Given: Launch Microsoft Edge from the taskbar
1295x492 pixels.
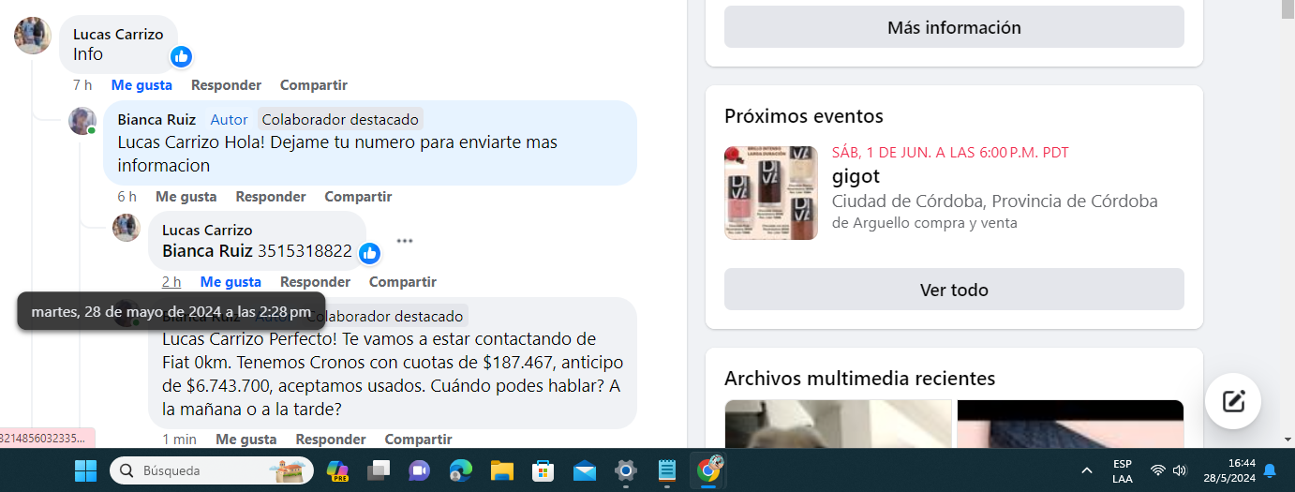Looking at the screenshot, I should [x=460, y=470].
